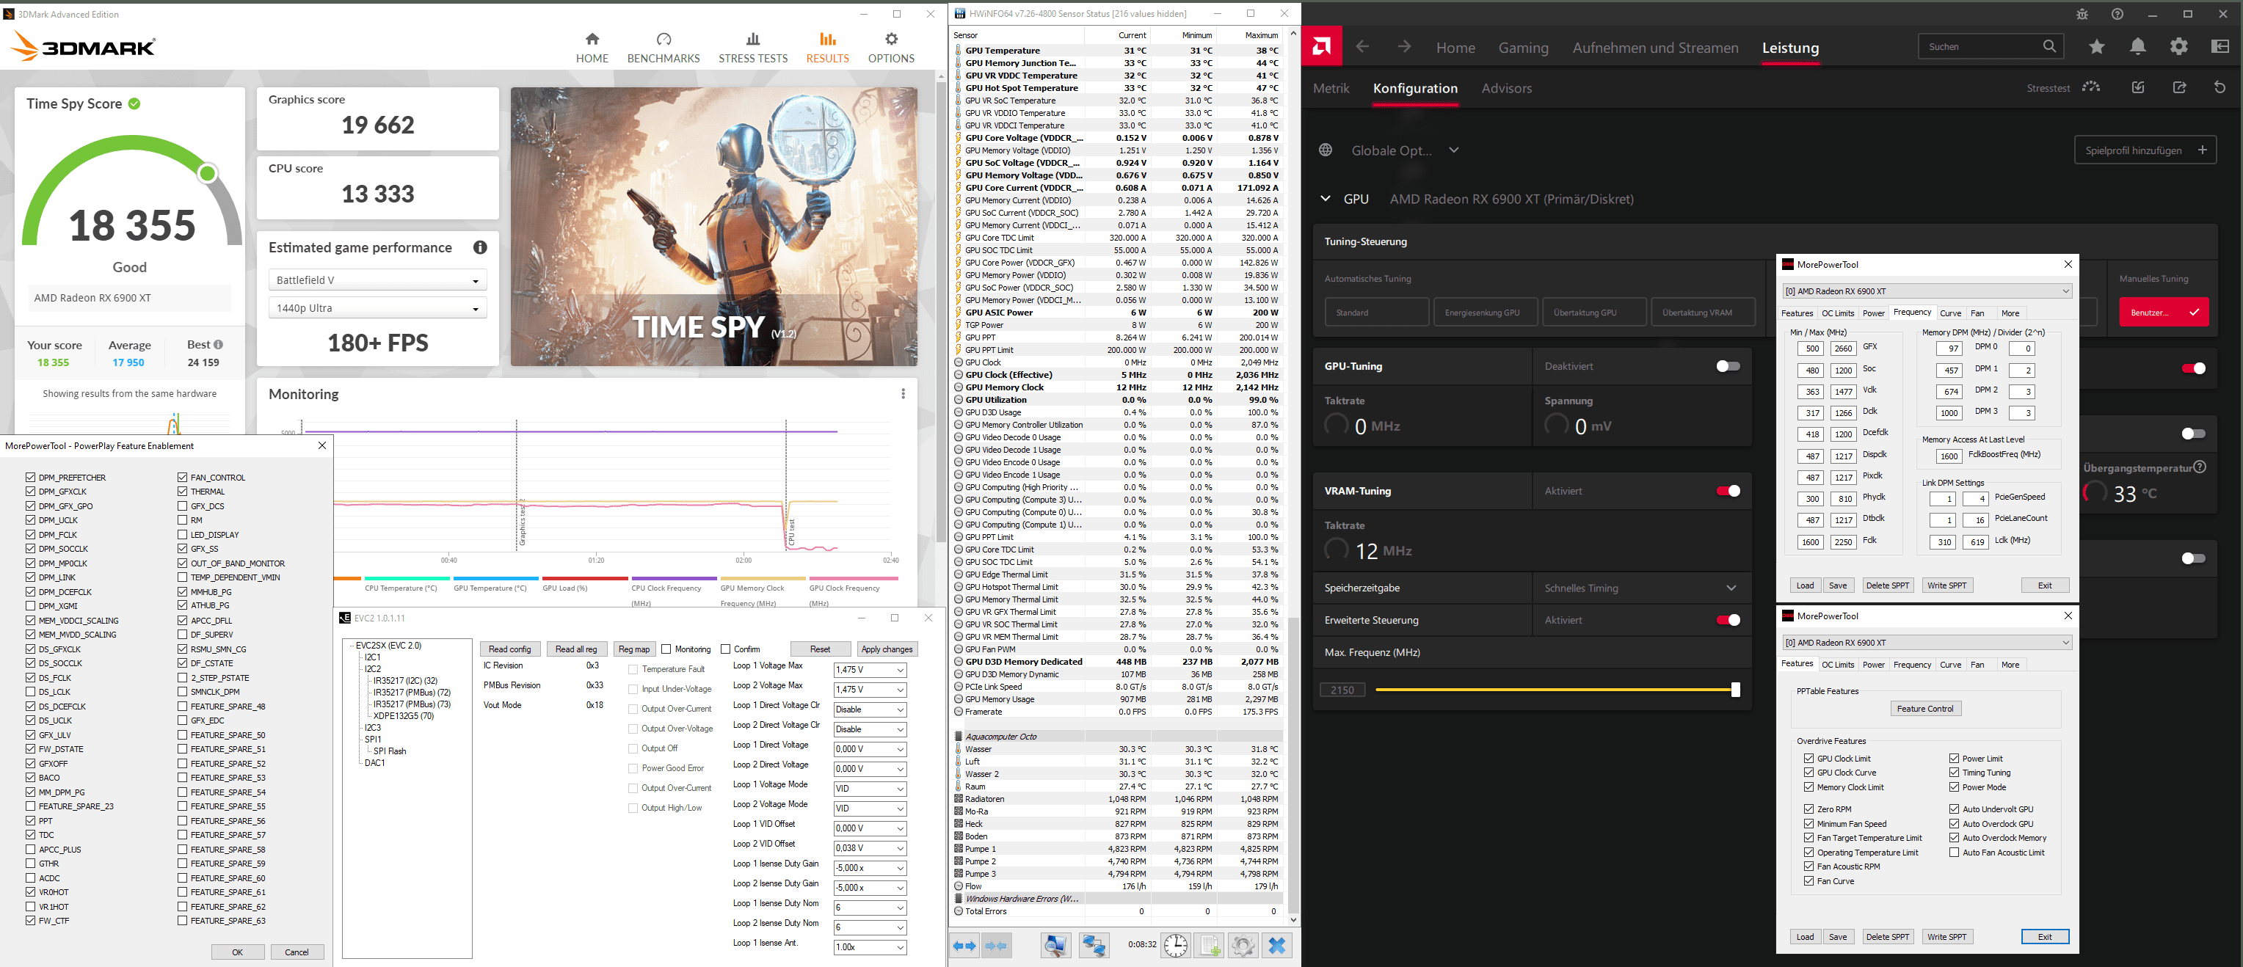Switch to Advisors subtab
This screenshot has height=967, width=2243.
click(x=1506, y=88)
